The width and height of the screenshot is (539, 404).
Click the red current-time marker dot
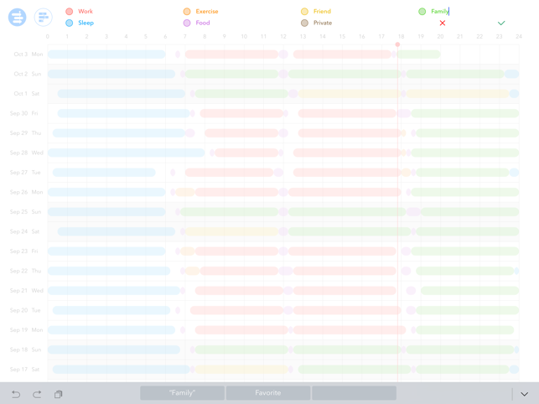coord(397,44)
